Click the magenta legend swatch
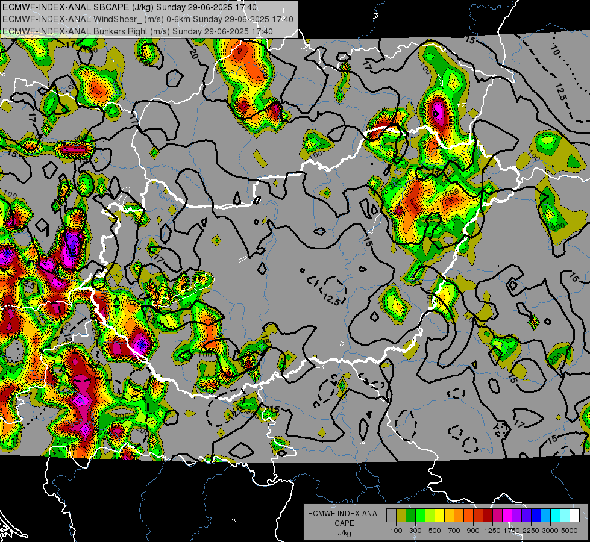This screenshot has width=590, height=542. pos(507,516)
